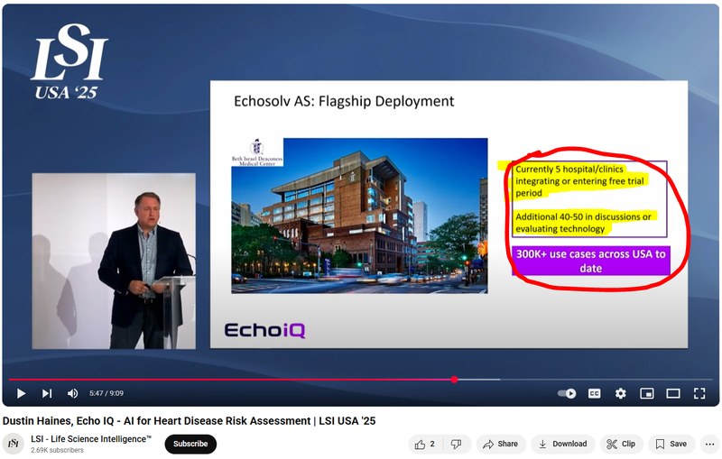722x459 pixels.
Task: Switch to theater mode
Action: pyautogui.click(x=672, y=393)
